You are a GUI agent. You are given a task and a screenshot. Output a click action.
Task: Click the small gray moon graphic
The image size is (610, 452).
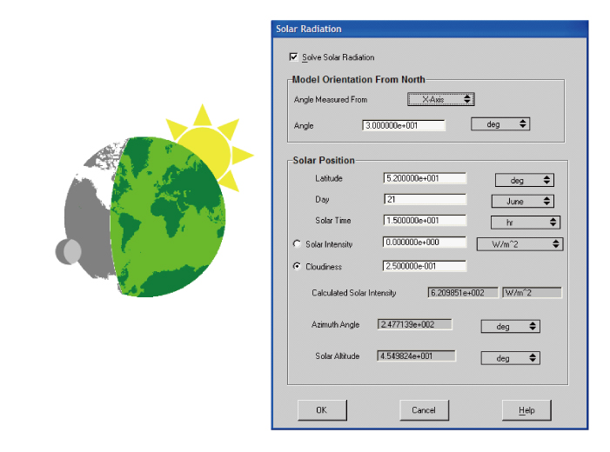click(69, 251)
